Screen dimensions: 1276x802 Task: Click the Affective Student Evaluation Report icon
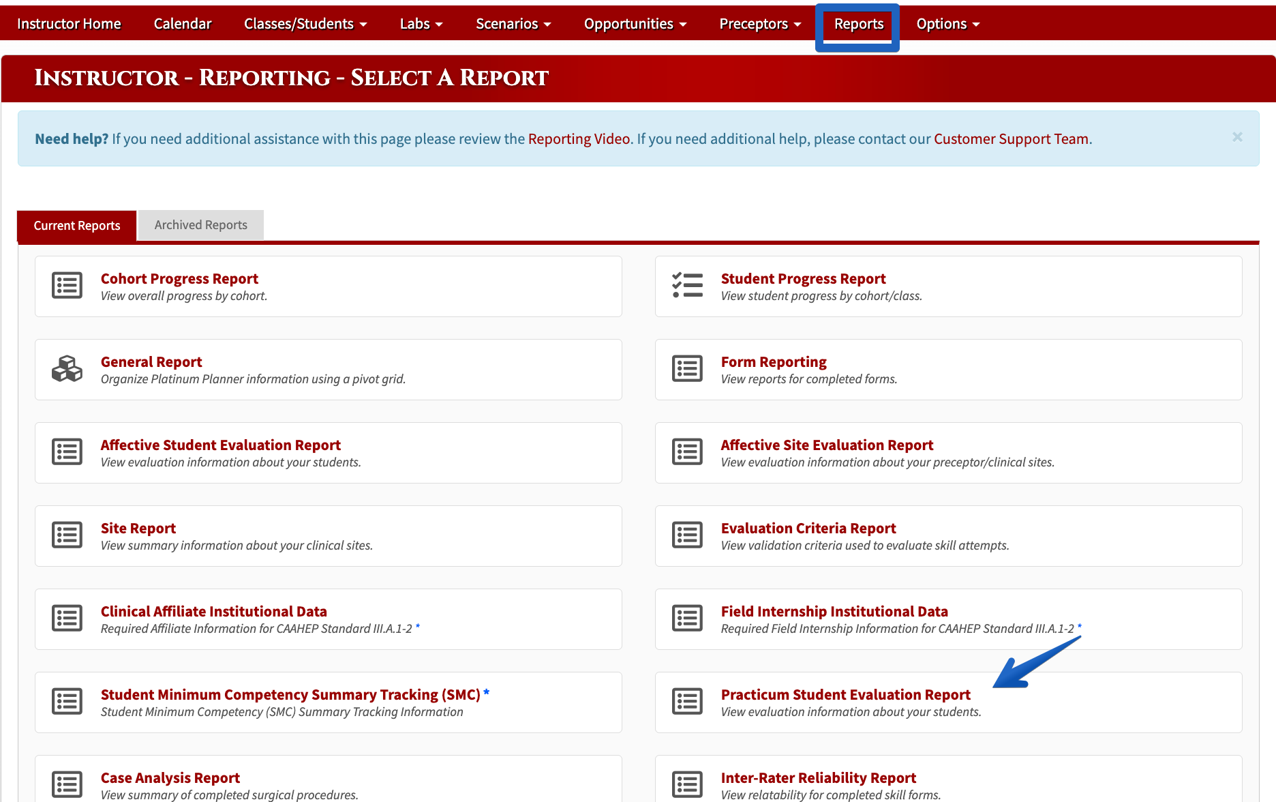tap(67, 451)
